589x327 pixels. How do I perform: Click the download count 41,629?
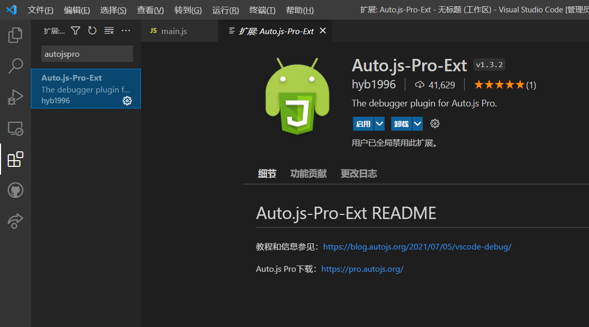[x=435, y=85]
